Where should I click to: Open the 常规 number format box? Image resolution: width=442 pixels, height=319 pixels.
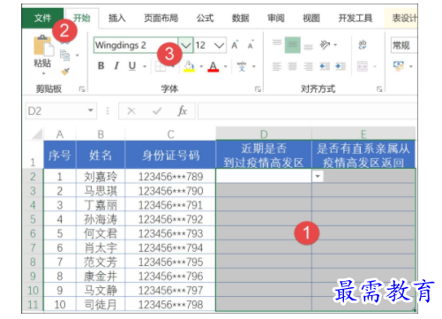click(x=404, y=45)
